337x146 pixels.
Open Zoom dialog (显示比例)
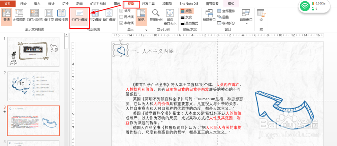click(x=156, y=16)
